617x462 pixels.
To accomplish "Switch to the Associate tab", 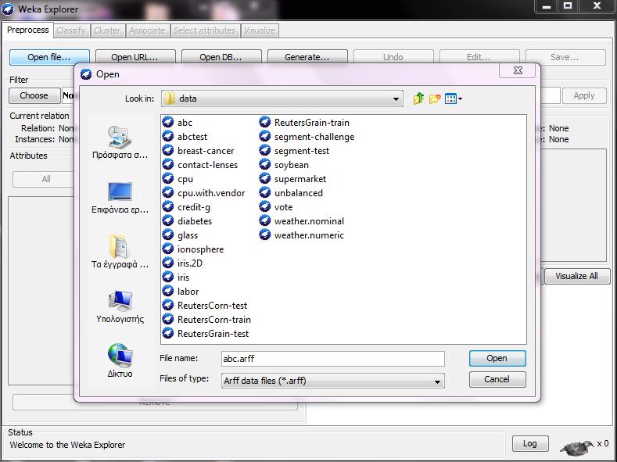I will click(148, 30).
